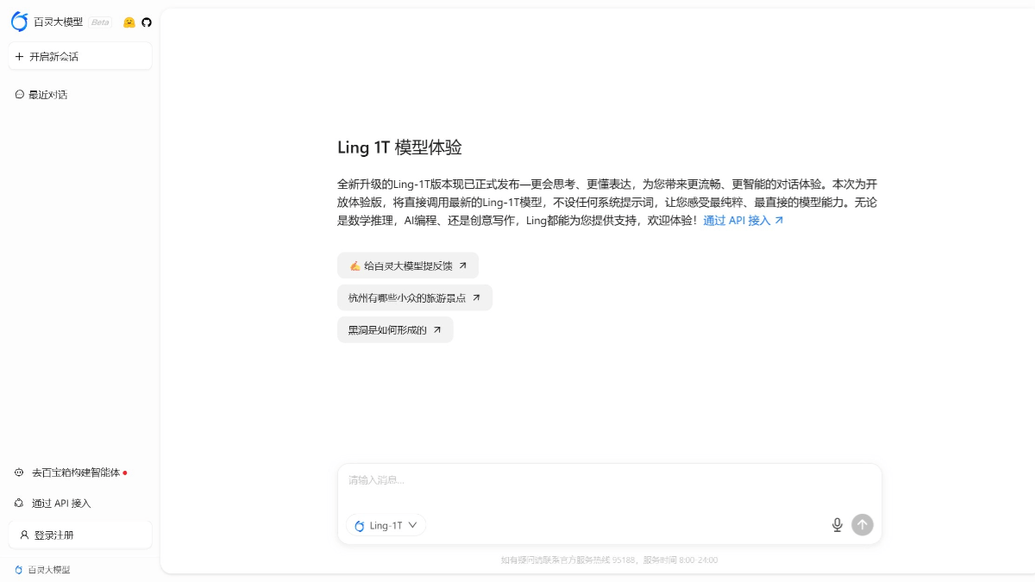This screenshot has height=582, width=1035.
Task: Click the send message arrow icon
Action: (862, 524)
